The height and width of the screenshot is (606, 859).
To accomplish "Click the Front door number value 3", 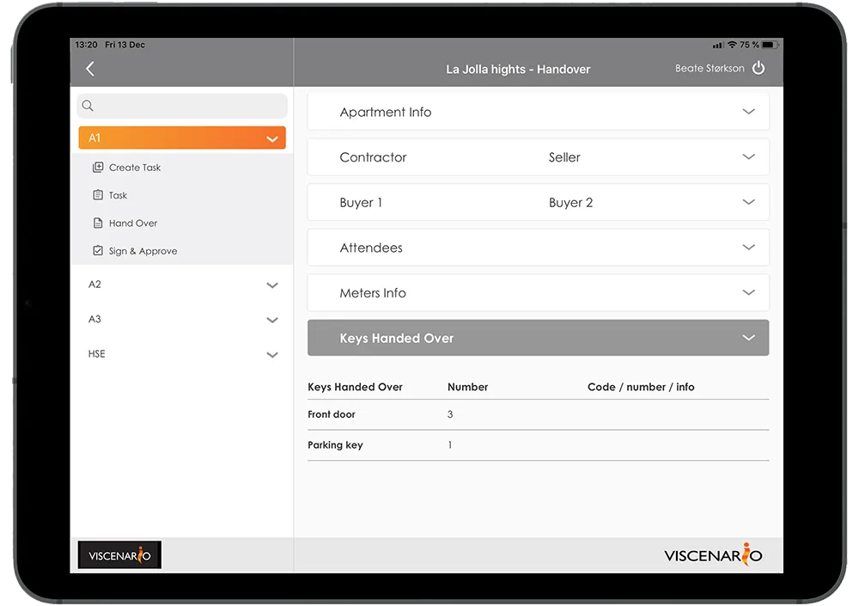I will [450, 414].
